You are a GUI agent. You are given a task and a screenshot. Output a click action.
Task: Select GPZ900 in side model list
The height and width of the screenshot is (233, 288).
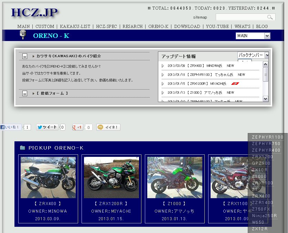point(261,163)
